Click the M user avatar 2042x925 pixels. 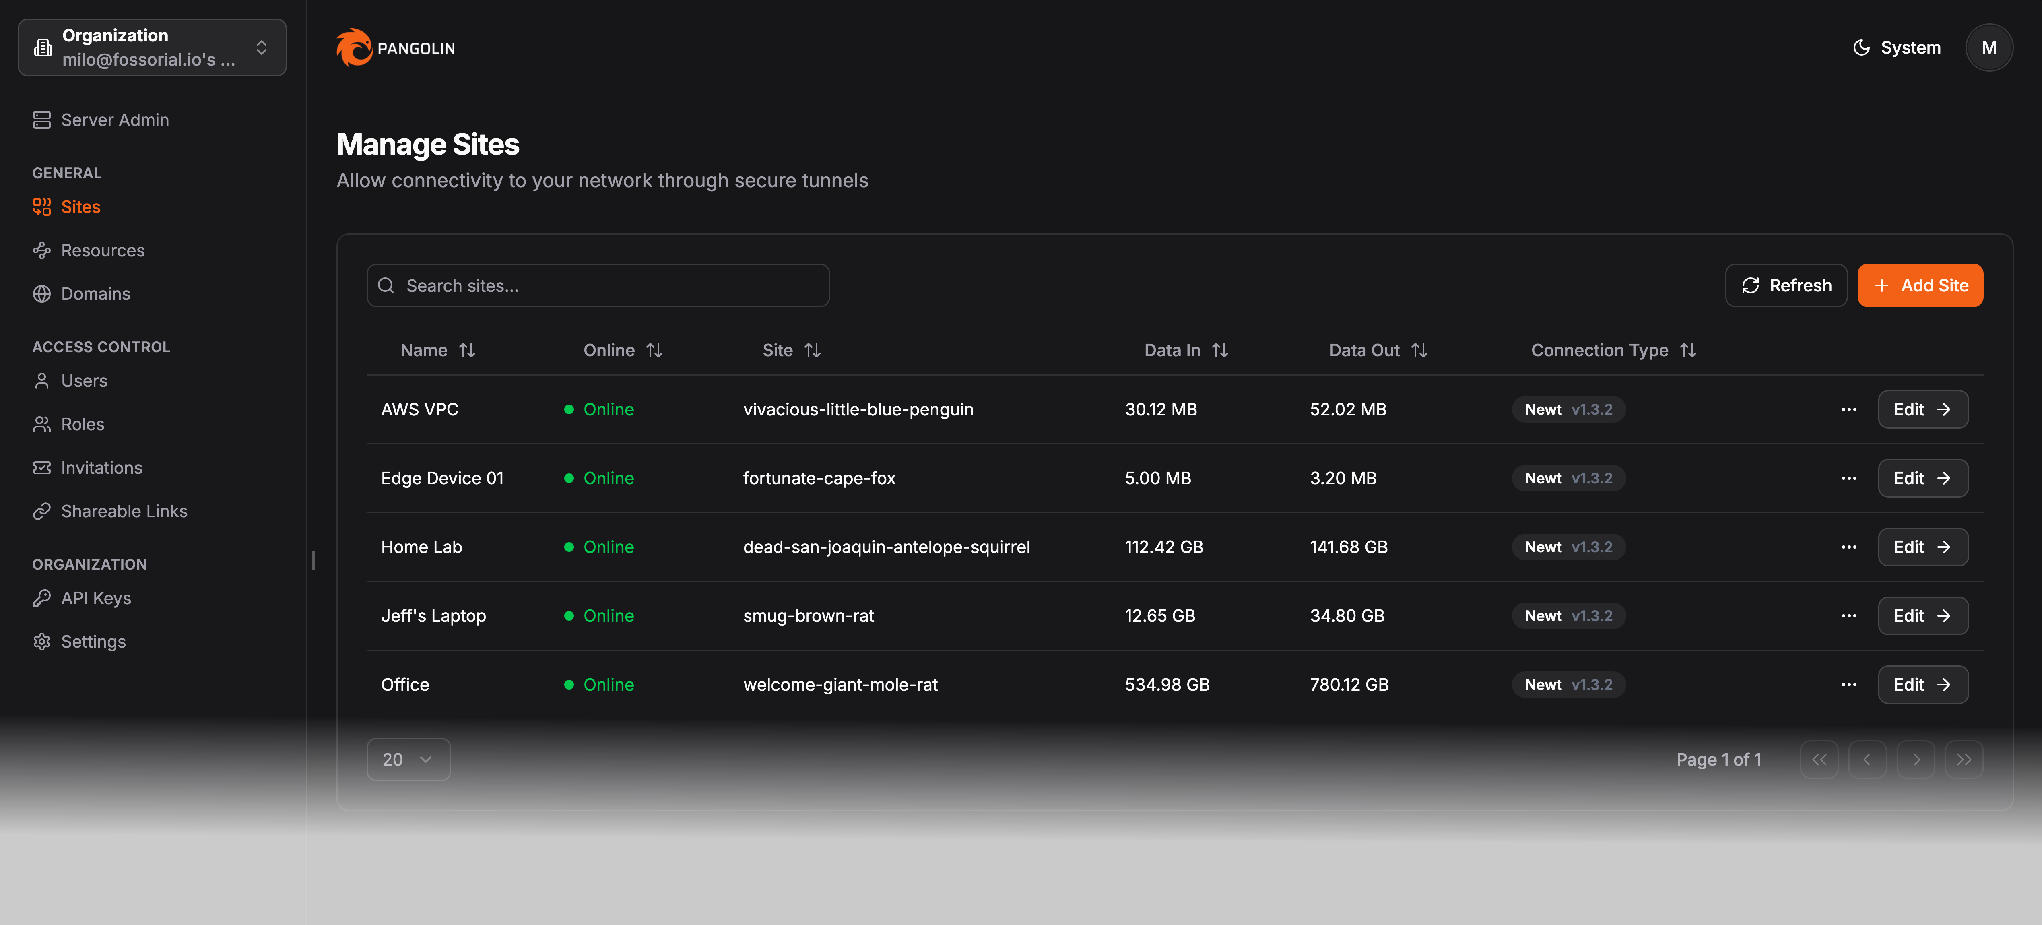(x=1988, y=47)
